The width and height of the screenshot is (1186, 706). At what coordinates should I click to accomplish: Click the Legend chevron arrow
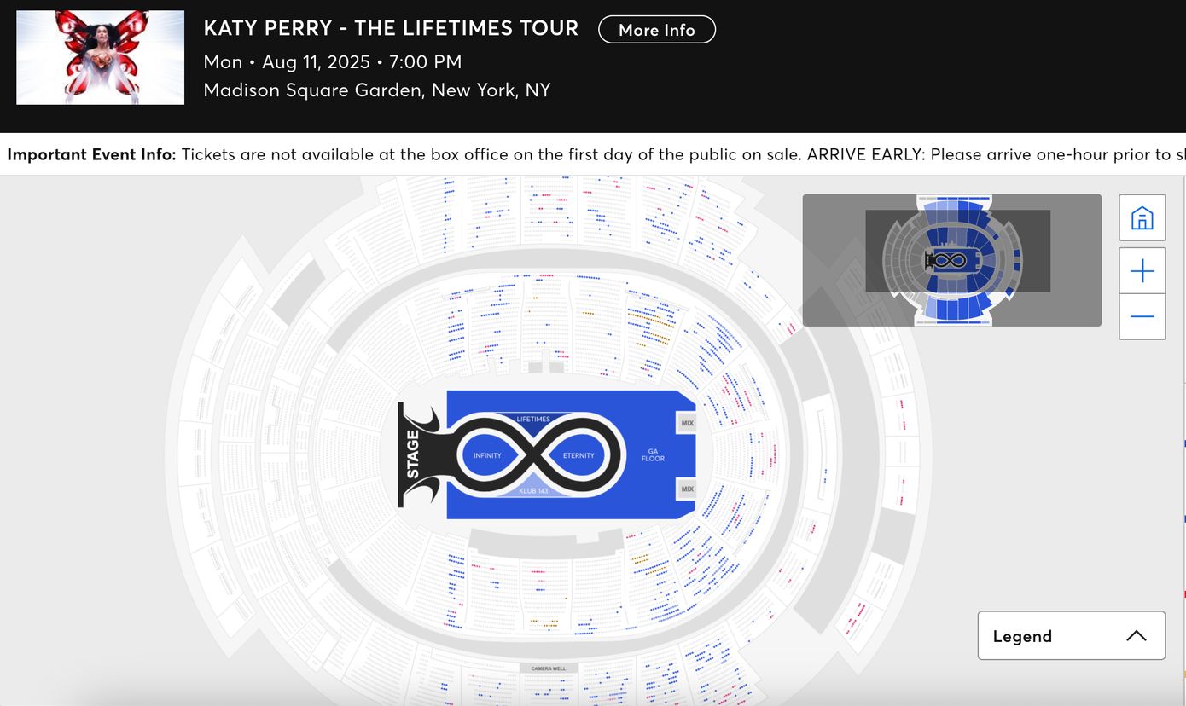tap(1136, 636)
